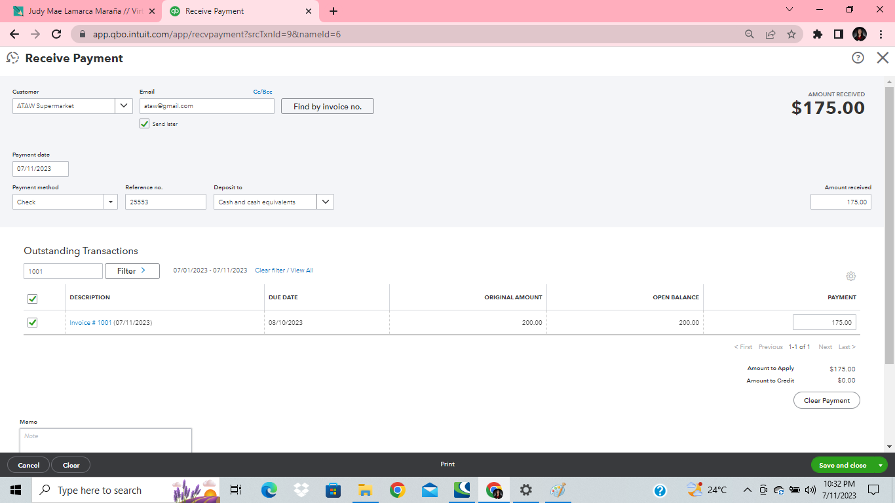Click the Clear filter link
The width and height of the screenshot is (895, 503).
coord(271,270)
